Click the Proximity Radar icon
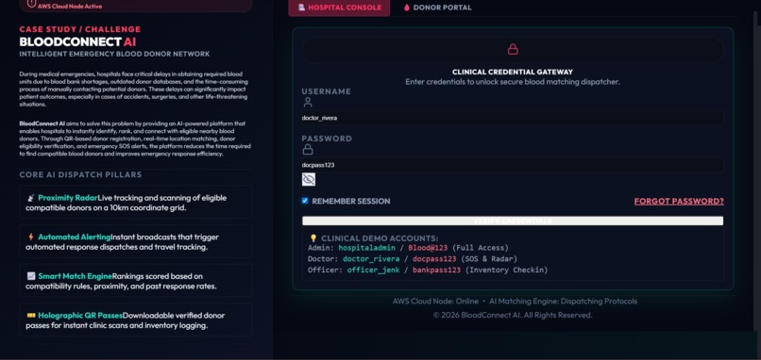761x360 pixels. pos(31,198)
